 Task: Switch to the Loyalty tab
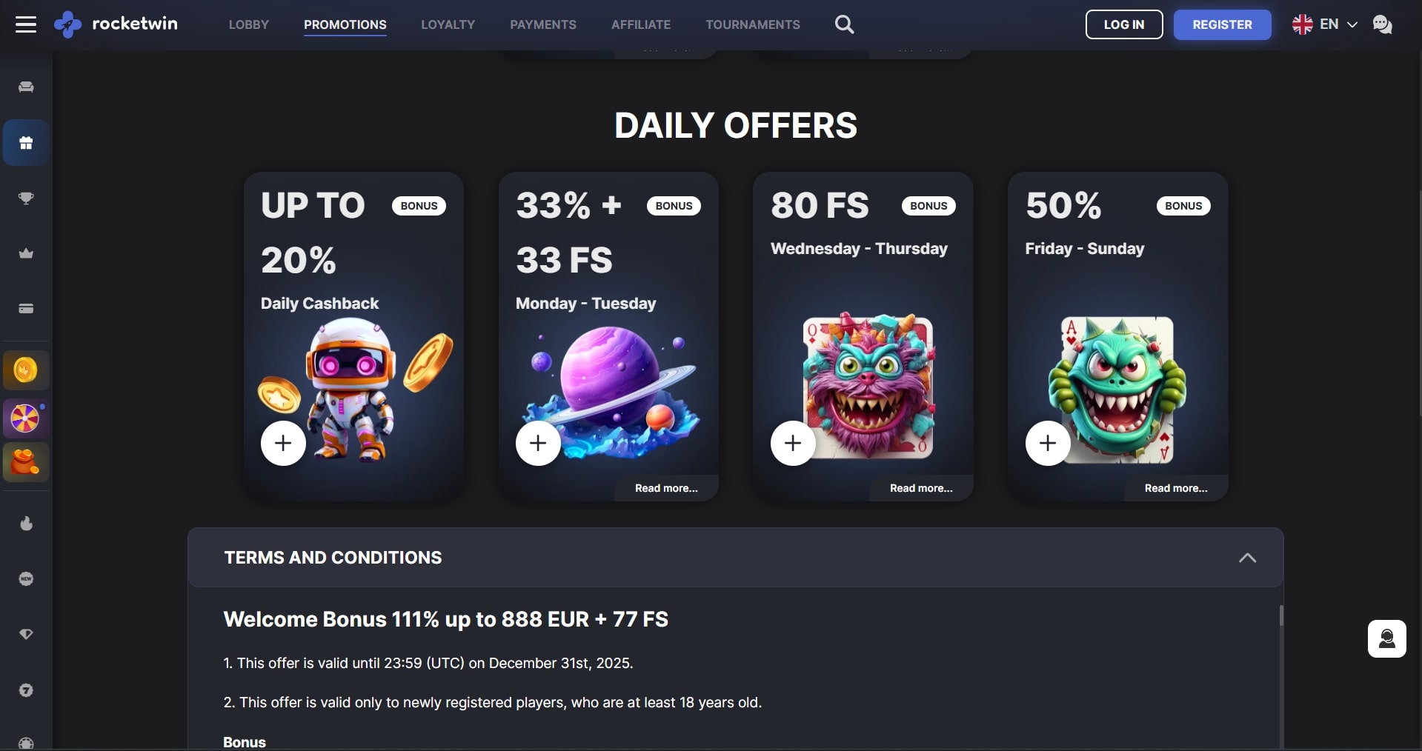point(448,24)
